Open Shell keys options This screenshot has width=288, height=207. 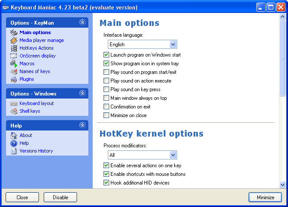[x=30, y=111]
